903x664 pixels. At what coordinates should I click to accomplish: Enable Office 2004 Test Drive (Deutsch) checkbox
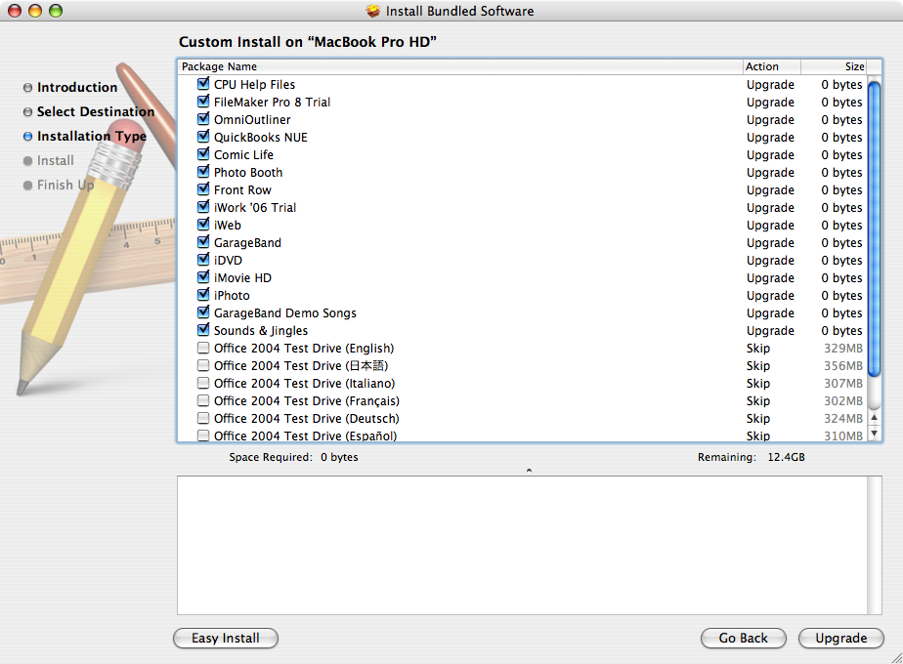202,418
